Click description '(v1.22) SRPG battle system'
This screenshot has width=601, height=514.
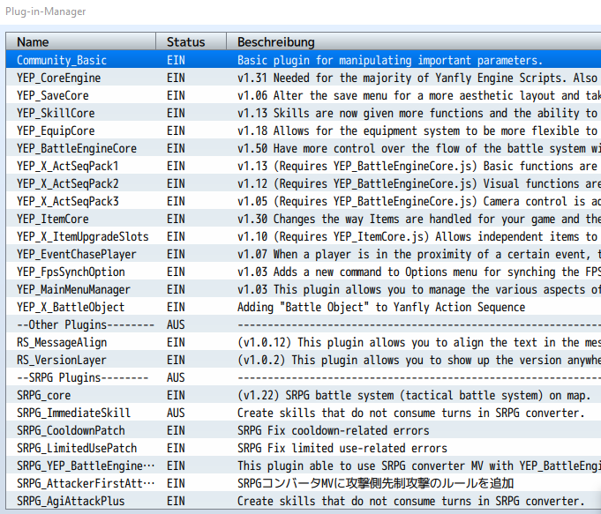[x=414, y=395]
